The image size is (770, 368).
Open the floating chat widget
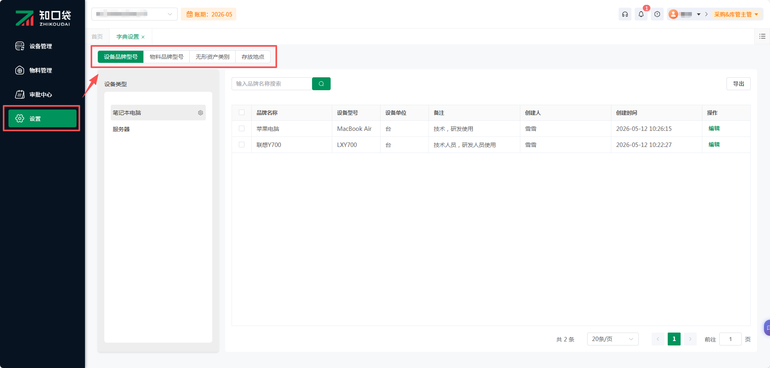coord(767,328)
